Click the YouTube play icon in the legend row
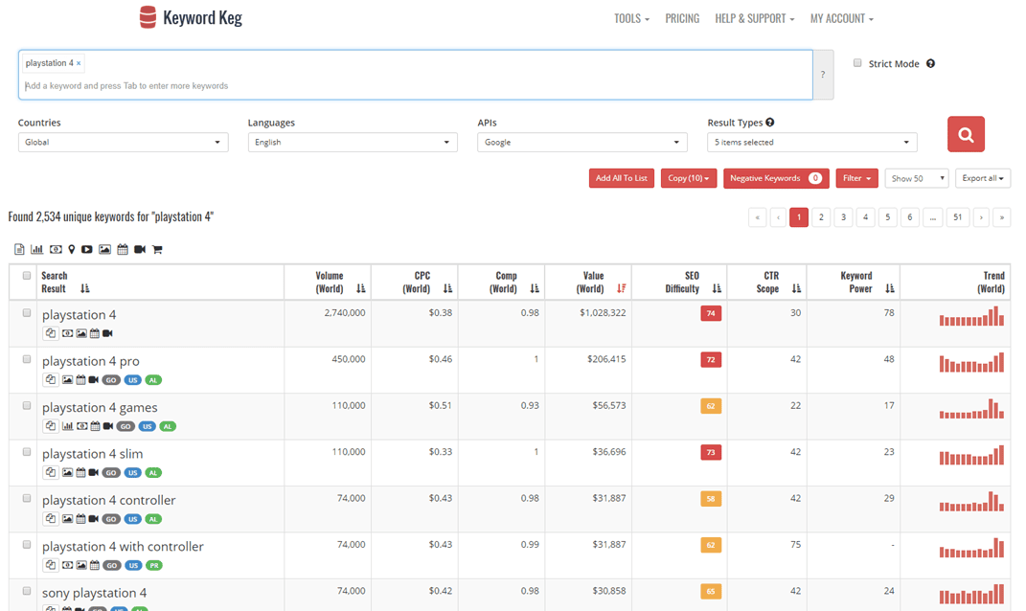1026x611 pixels. coord(86,249)
